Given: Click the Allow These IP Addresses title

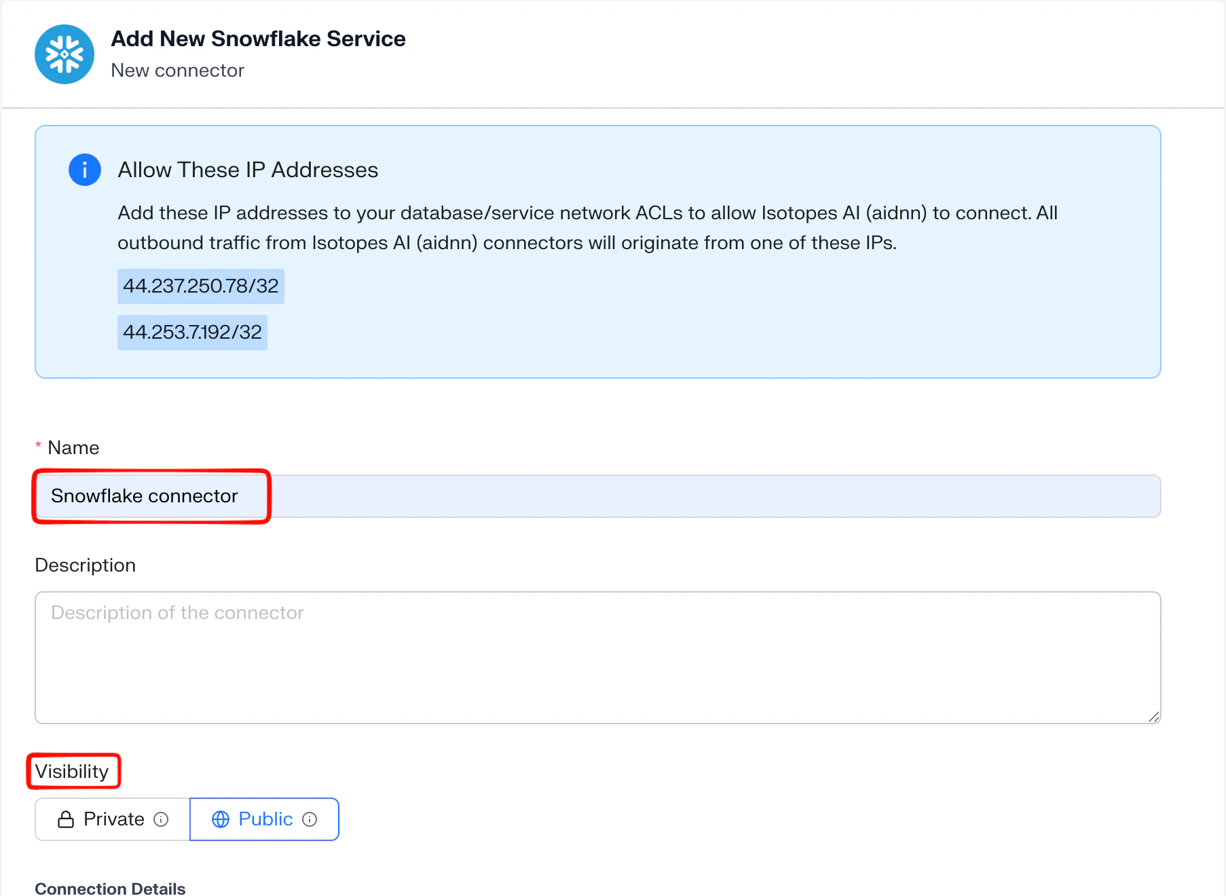Looking at the screenshot, I should click(x=248, y=170).
